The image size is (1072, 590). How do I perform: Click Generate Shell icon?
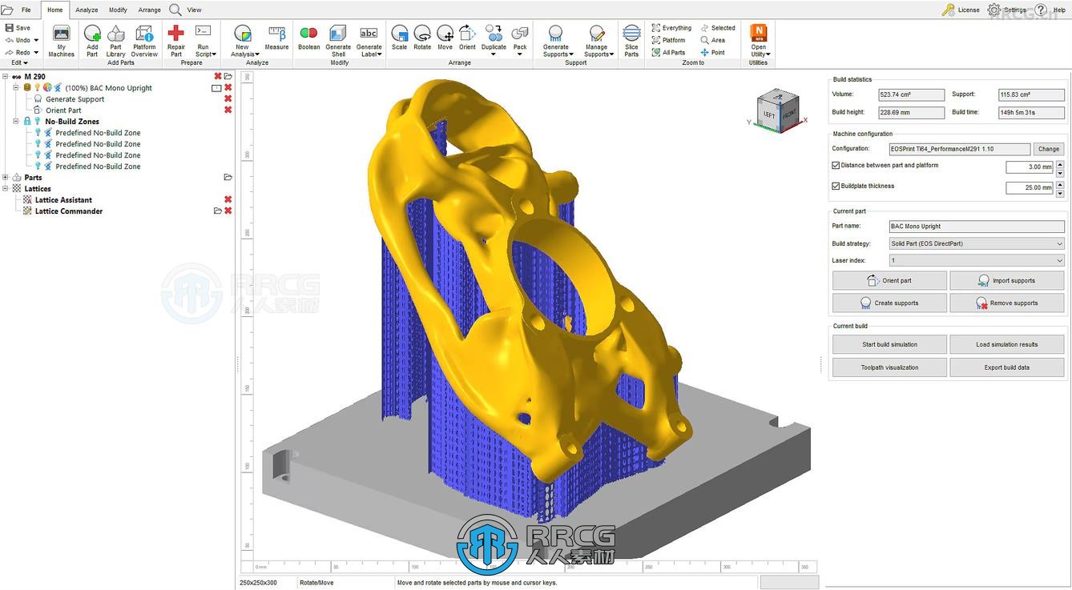pos(338,33)
